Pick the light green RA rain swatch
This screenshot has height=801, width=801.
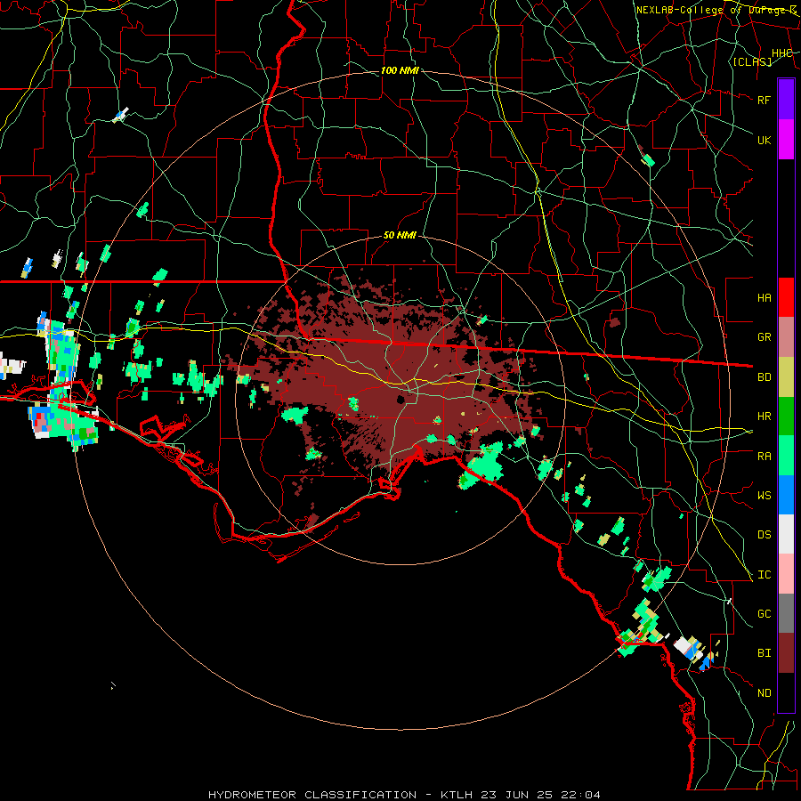(x=786, y=456)
